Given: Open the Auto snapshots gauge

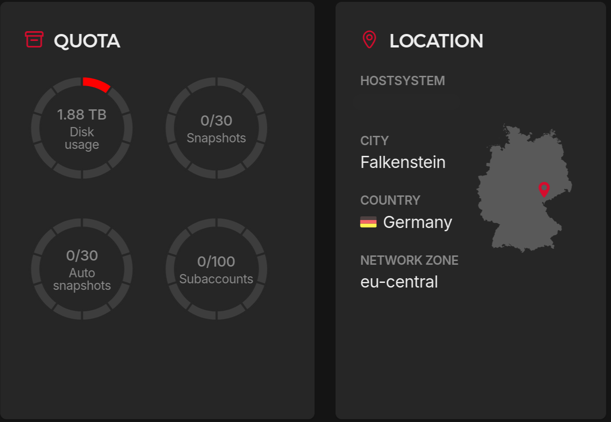Looking at the screenshot, I should coord(82,269).
